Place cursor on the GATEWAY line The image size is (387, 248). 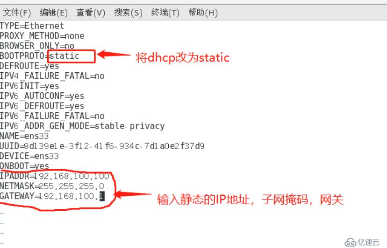click(52, 196)
